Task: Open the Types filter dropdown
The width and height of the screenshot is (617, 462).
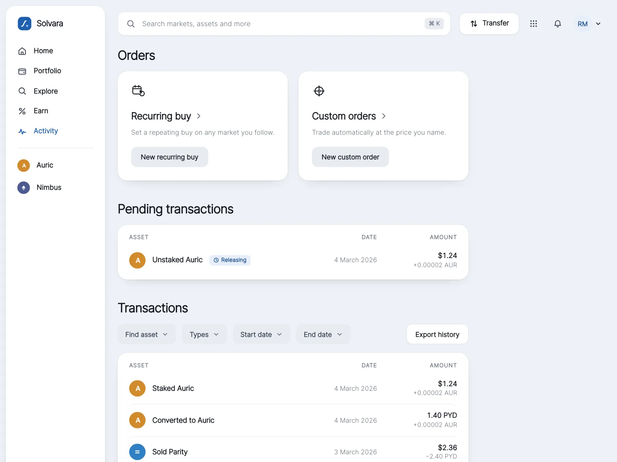Action: 204,334
